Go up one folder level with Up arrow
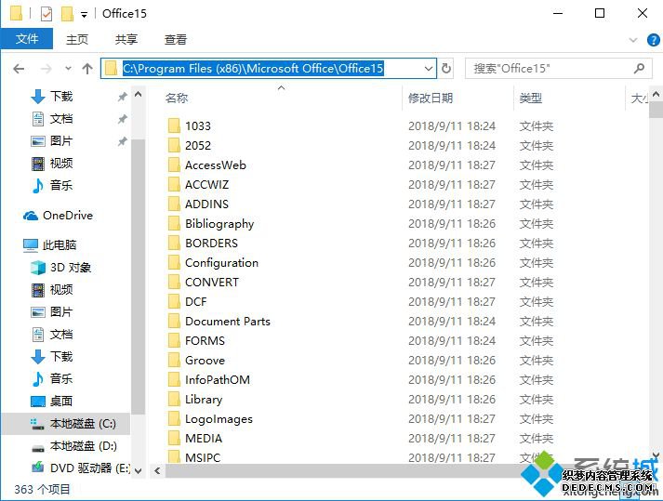The height and width of the screenshot is (501, 663). click(x=87, y=69)
